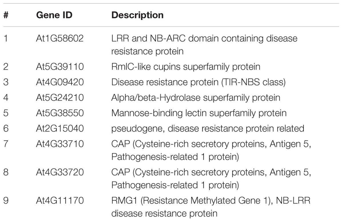This screenshot has height=222, width=343.
Task: Click the "Description" column header
Action: [137, 15]
